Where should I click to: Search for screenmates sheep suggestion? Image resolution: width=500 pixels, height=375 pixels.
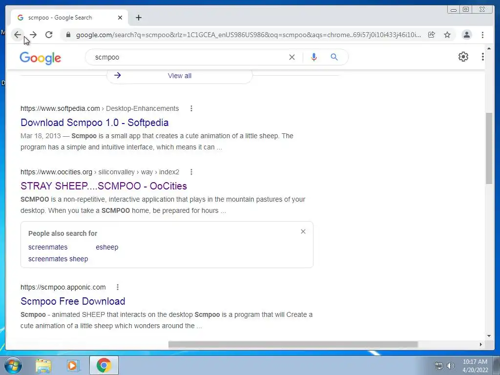[58, 259]
